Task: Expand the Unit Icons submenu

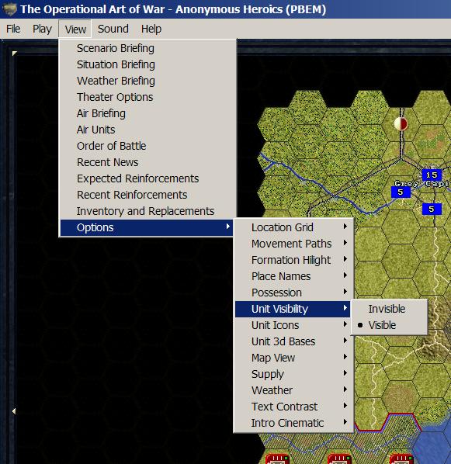Action: click(293, 325)
